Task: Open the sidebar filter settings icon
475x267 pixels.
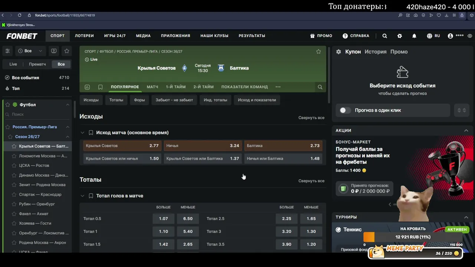Action: [x=7, y=51]
